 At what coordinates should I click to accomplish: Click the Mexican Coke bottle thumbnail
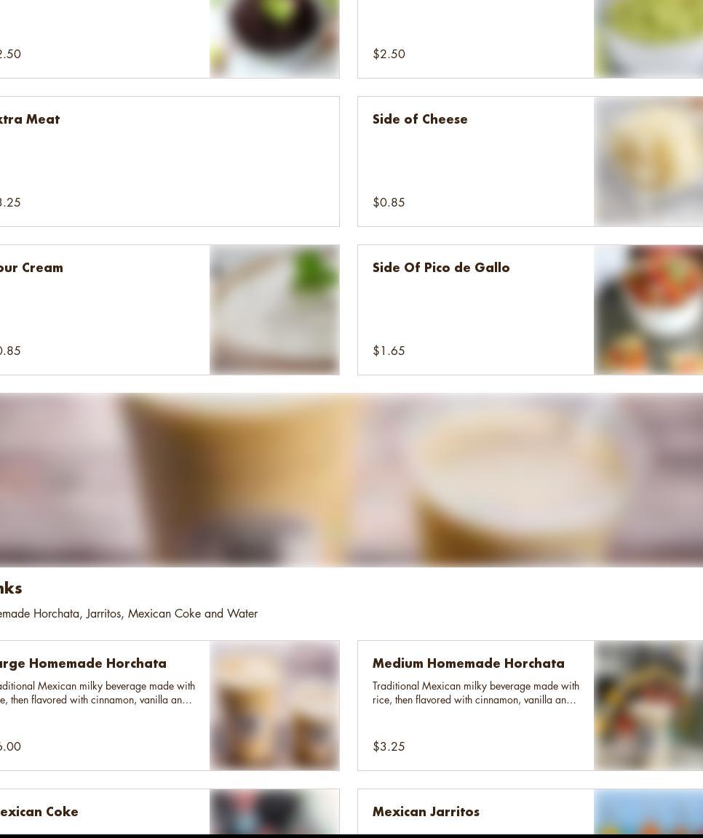click(x=274, y=811)
